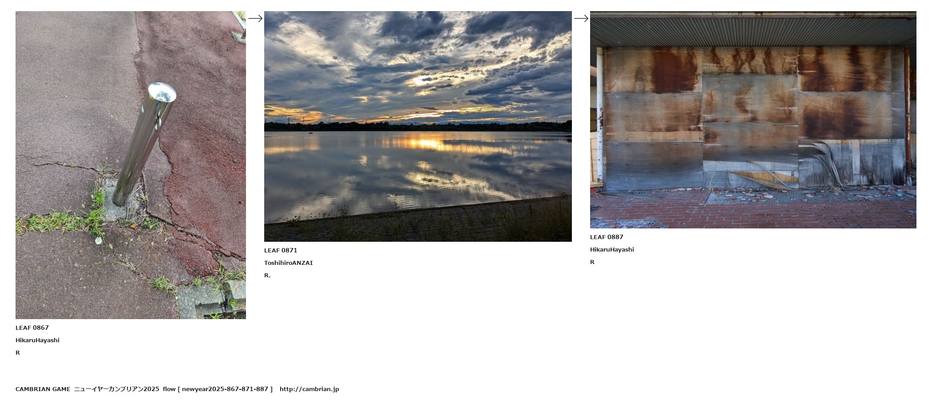
Task: Click the chrome bollard top in first photo
Action: (162, 92)
